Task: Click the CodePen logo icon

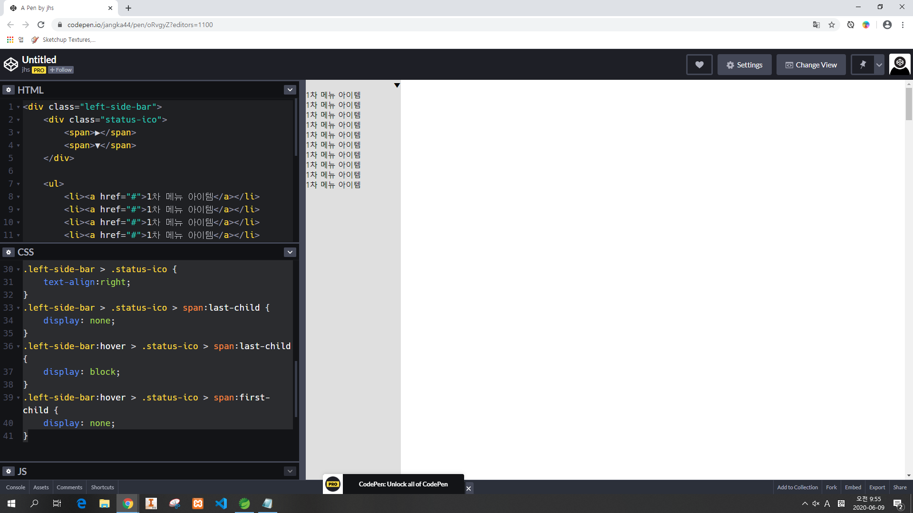Action: point(10,64)
